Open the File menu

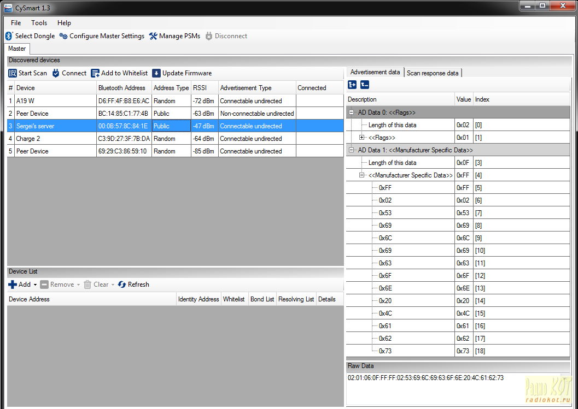click(16, 23)
